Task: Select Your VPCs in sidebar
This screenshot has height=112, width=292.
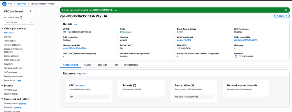Action: tap(9, 33)
